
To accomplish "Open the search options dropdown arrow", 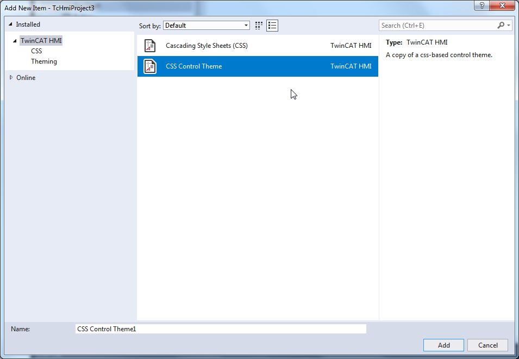I will [509, 26].
